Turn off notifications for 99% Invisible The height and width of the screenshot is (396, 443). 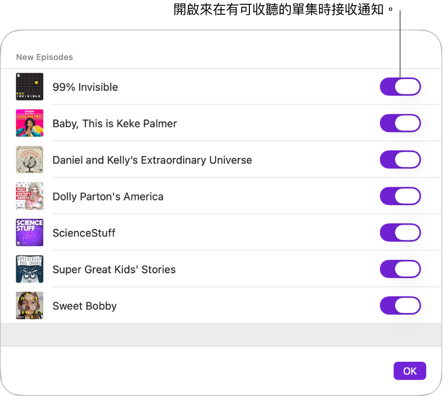coord(400,87)
